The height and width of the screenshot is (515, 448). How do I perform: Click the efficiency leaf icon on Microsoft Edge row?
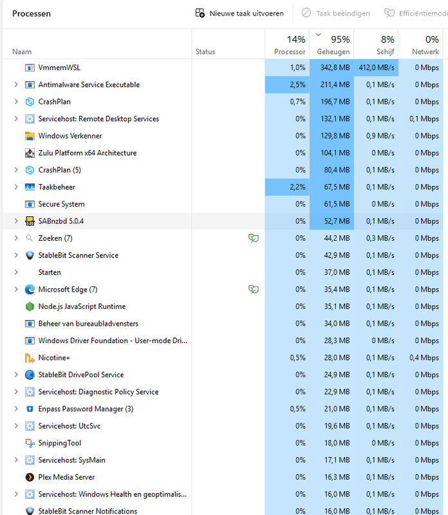(253, 289)
